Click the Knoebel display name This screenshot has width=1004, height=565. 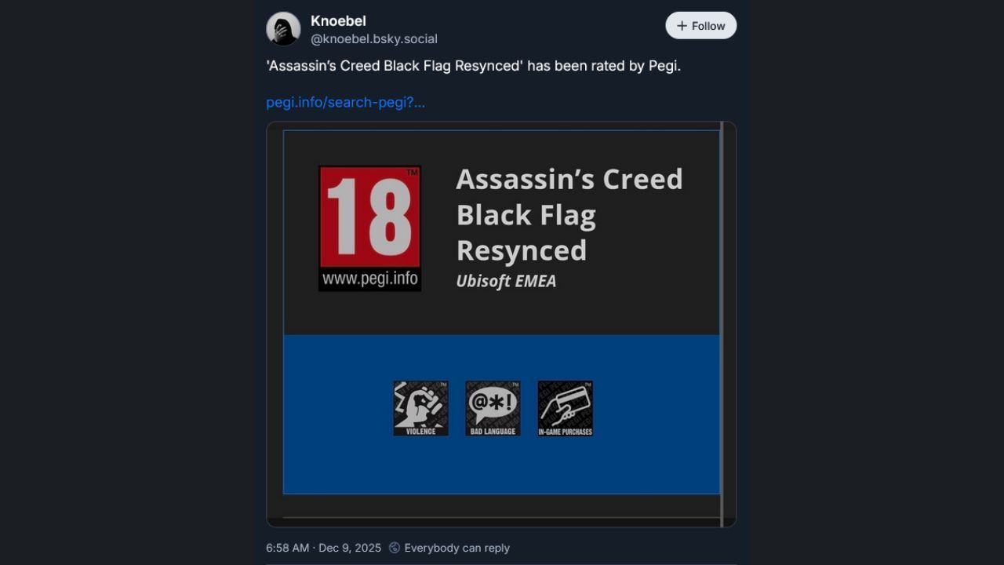tap(338, 21)
